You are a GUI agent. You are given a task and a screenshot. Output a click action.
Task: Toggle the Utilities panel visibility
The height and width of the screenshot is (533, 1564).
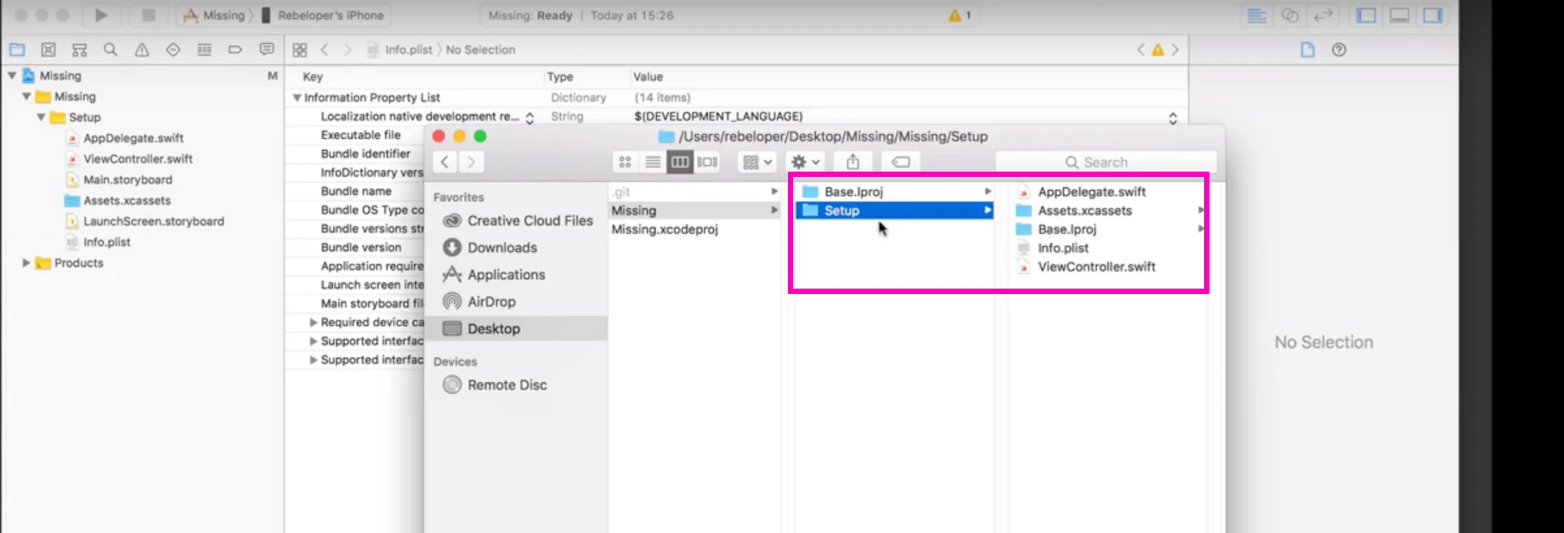(x=1433, y=15)
